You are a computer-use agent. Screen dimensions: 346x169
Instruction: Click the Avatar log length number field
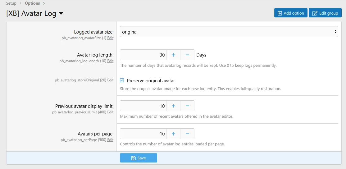(x=143, y=55)
